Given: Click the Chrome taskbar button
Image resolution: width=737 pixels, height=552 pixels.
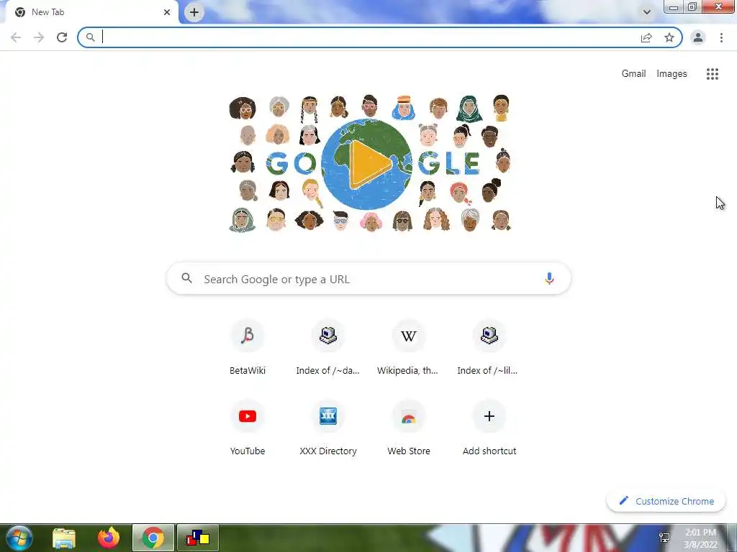Looking at the screenshot, I should (153, 538).
